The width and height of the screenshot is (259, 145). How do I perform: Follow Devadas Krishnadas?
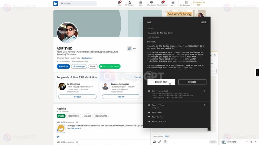[121, 97]
